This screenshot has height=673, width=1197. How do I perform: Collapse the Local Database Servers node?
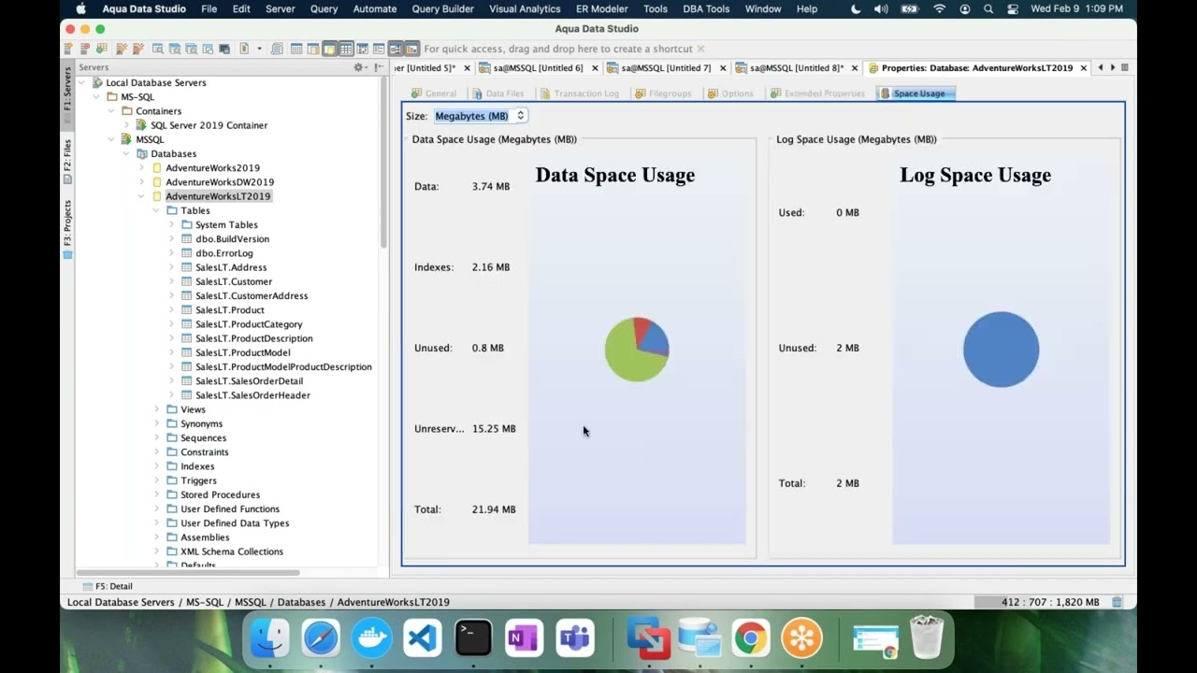coord(81,82)
